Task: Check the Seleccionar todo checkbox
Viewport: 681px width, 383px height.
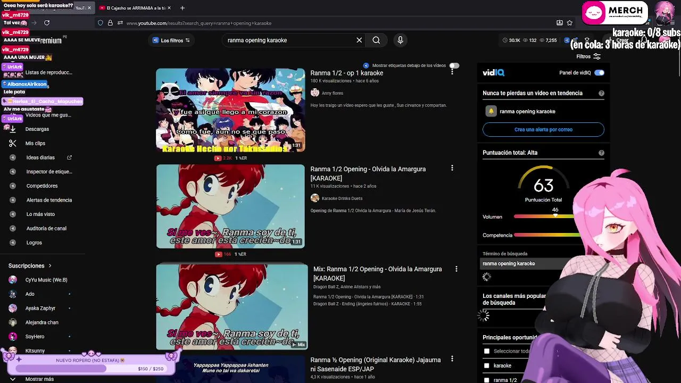Action: click(486, 351)
